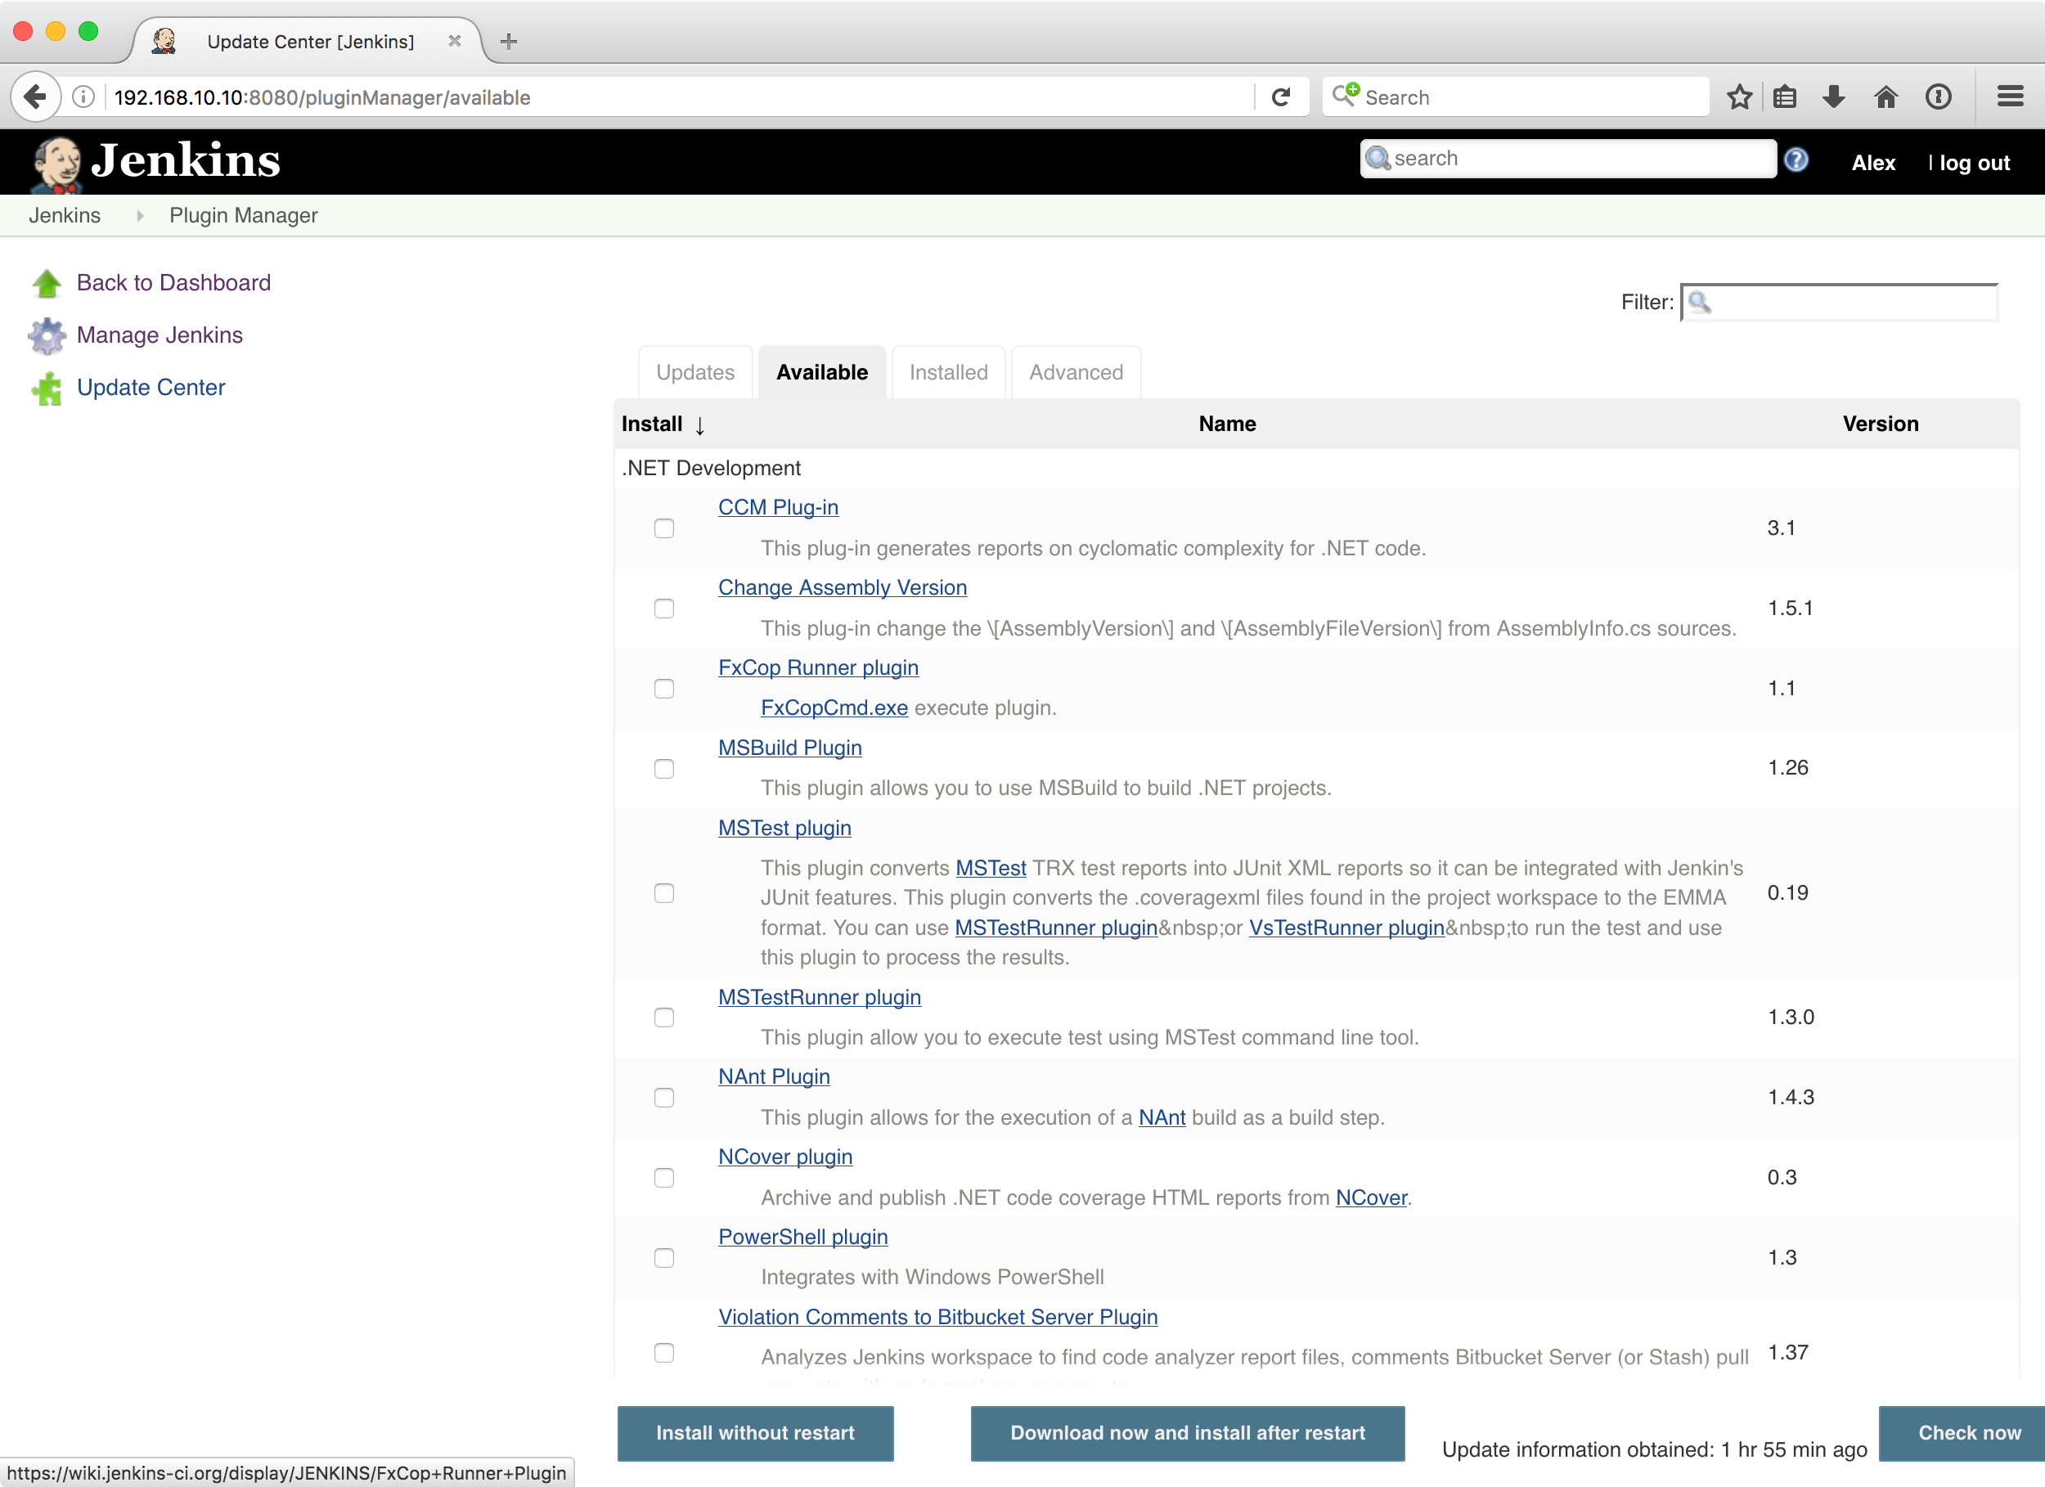Click the green Back to Dashboard arrow icon

click(x=47, y=283)
